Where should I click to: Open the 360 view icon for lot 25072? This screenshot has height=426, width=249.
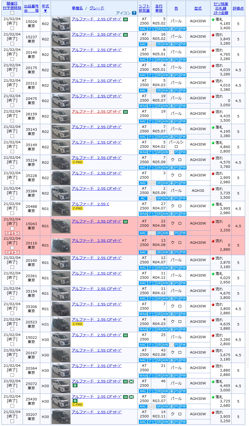tap(125, 382)
